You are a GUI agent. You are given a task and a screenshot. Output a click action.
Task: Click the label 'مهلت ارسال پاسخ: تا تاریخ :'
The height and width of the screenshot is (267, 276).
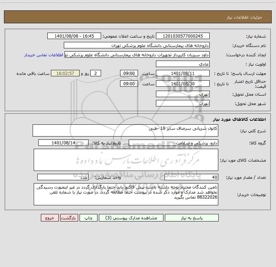coord(240,74)
